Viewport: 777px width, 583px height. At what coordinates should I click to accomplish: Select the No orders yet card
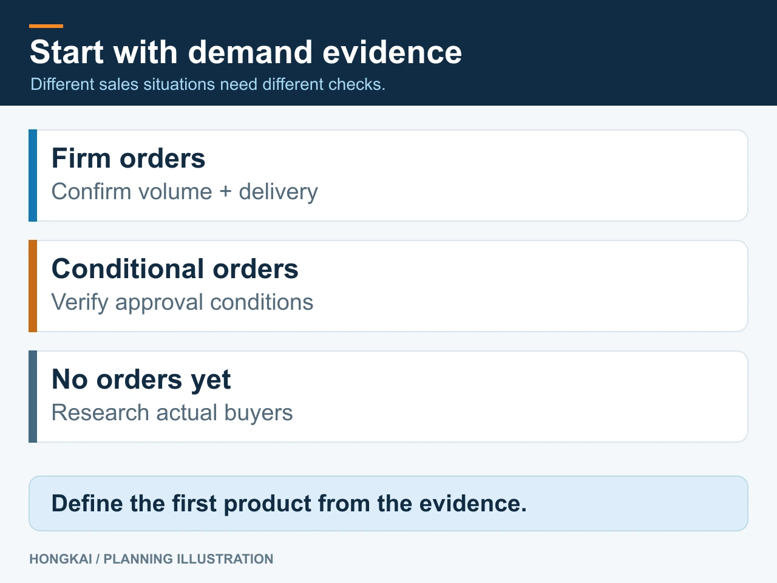coord(388,397)
